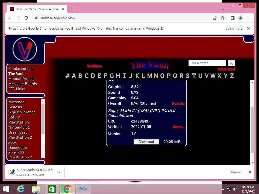Viewport: 259px width, 194px height.
Task: Open FFA Links in the sidebar
Action: pyautogui.click(x=17, y=89)
